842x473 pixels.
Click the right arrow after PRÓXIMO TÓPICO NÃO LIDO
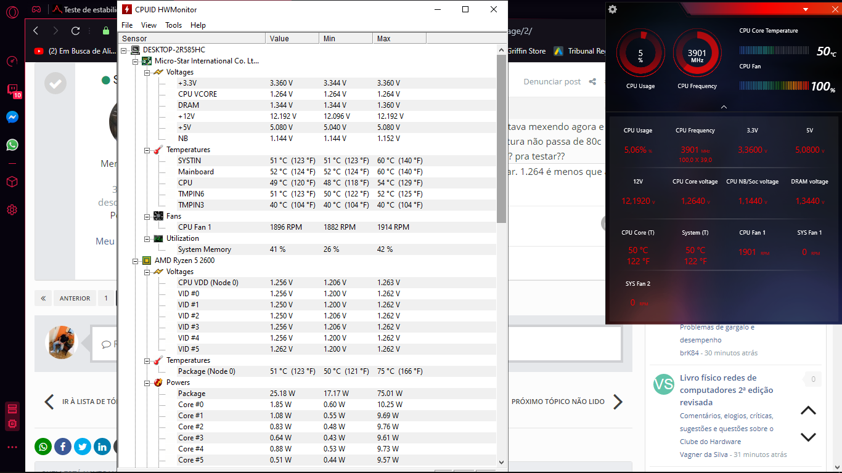(618, 402)
